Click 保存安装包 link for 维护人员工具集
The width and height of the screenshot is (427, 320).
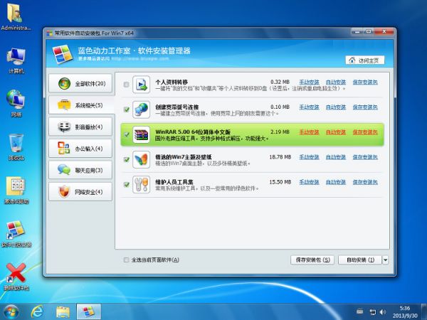pyautogui.click(x=365, y=182)
